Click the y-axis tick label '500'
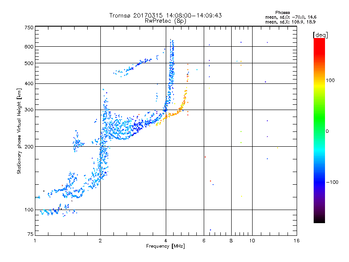This screenshot has height=262, width=349. (x=29, y=63)
